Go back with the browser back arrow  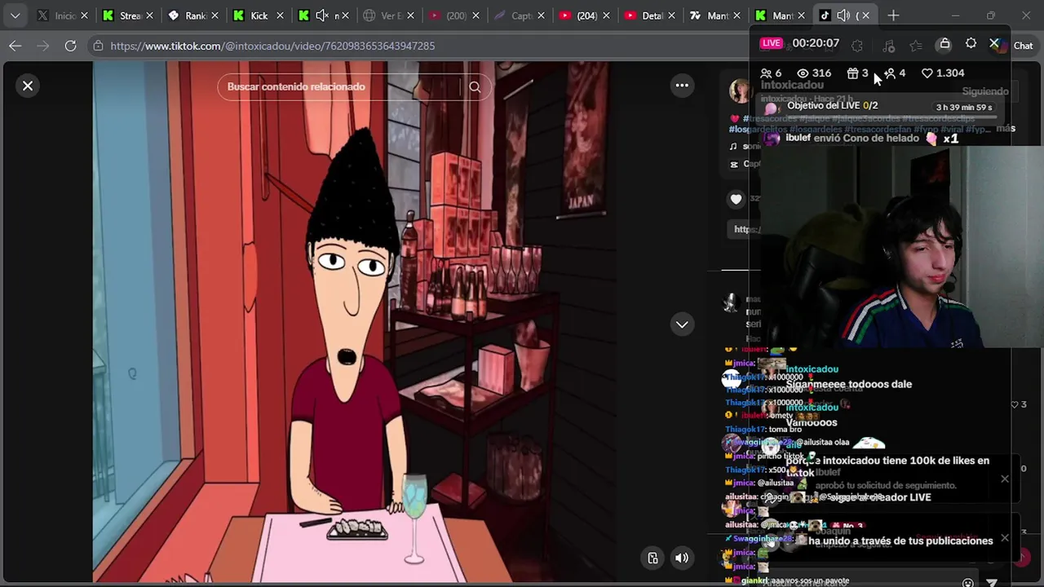click(x=15, y=46)
